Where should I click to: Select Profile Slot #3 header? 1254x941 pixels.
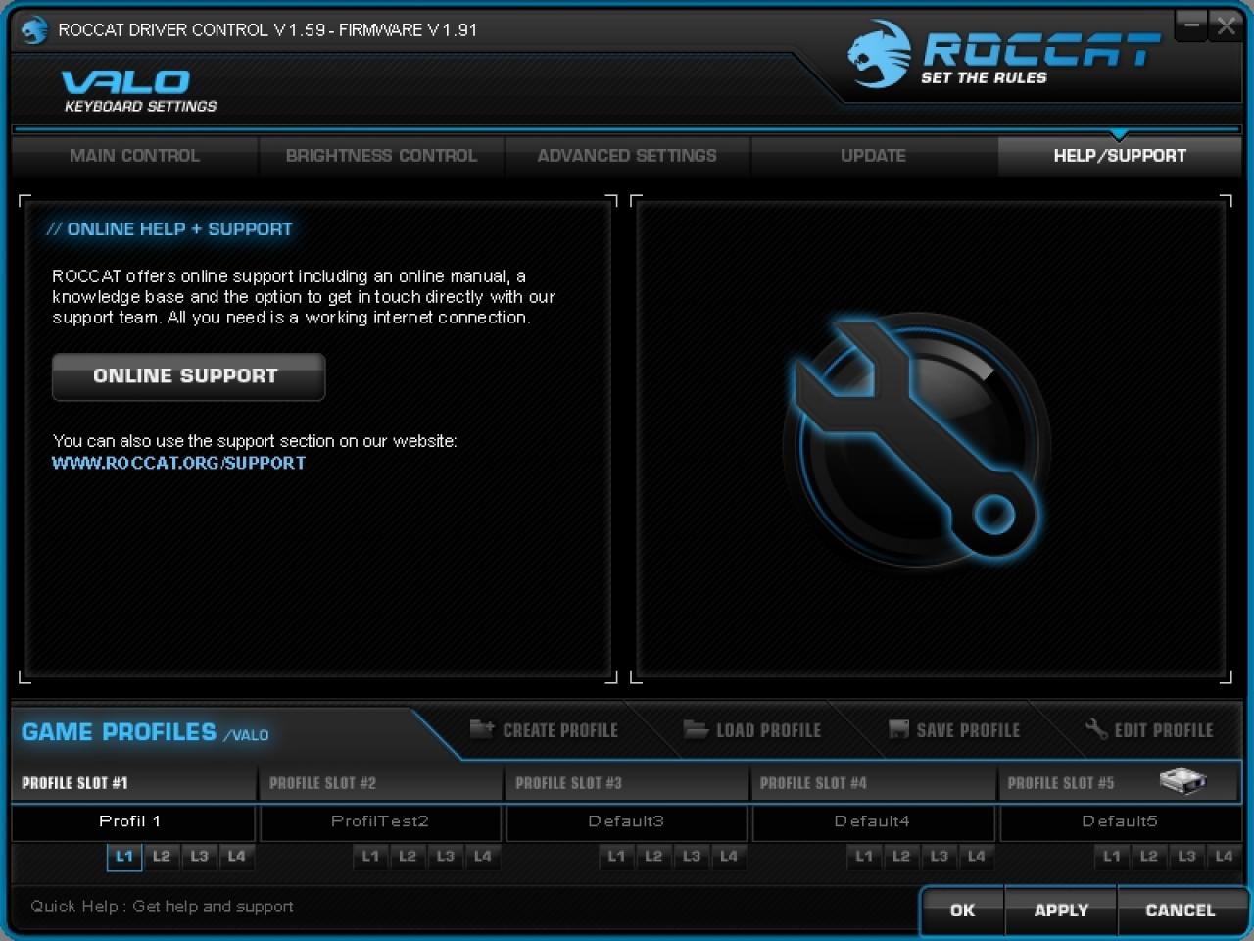click(627, 783)
